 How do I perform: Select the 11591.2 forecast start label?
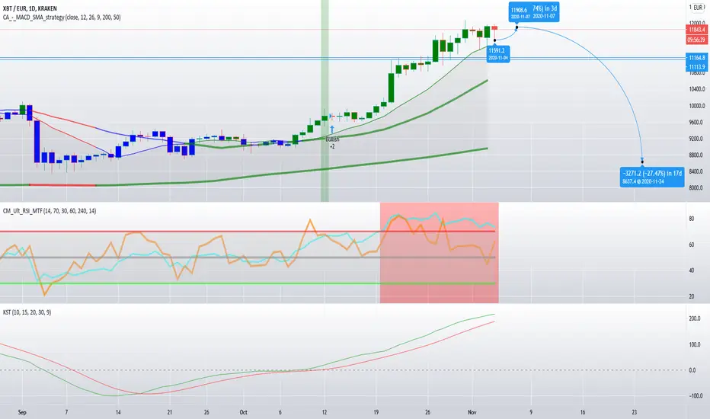[498, 54]
